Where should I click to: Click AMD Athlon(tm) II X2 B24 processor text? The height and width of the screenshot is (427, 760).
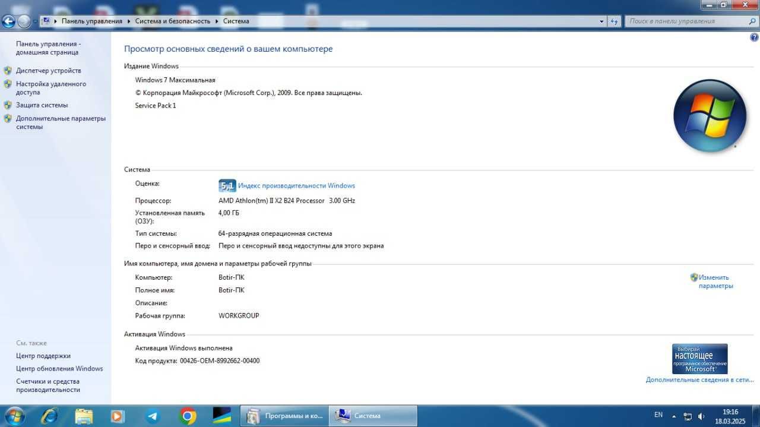pos(287,201)
